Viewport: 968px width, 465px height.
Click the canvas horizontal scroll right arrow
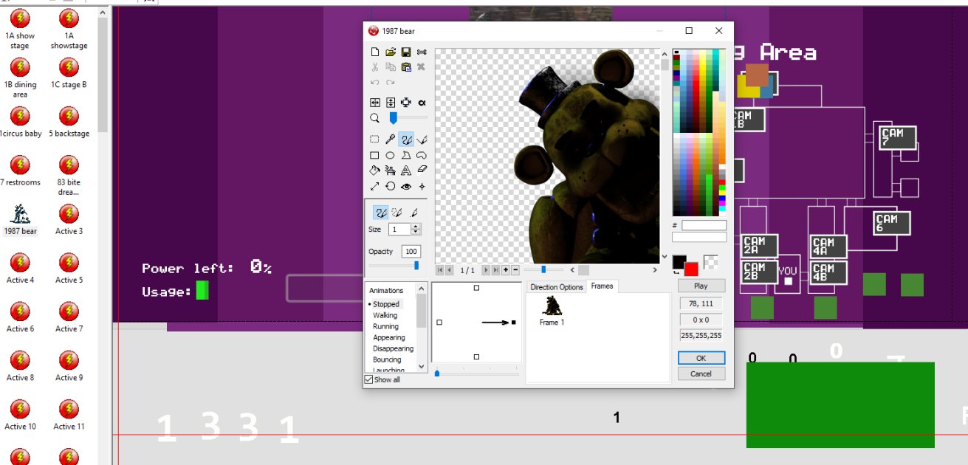point(655,270)
